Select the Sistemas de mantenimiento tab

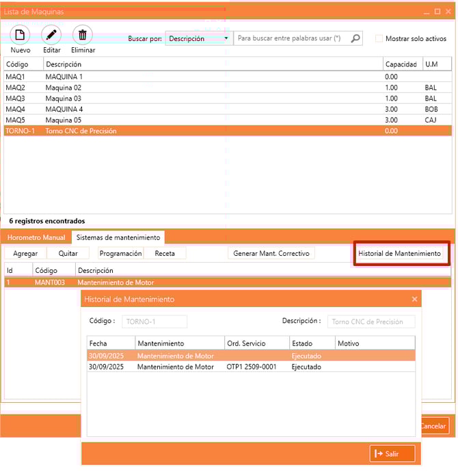click(x=118, y=237)
